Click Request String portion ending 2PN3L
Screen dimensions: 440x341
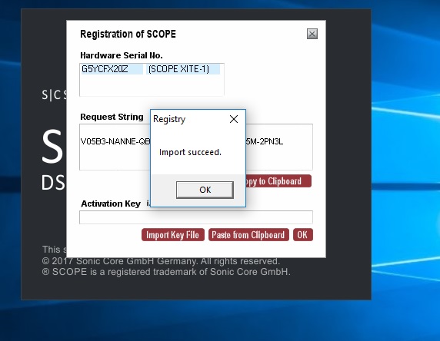pos(265,141)
